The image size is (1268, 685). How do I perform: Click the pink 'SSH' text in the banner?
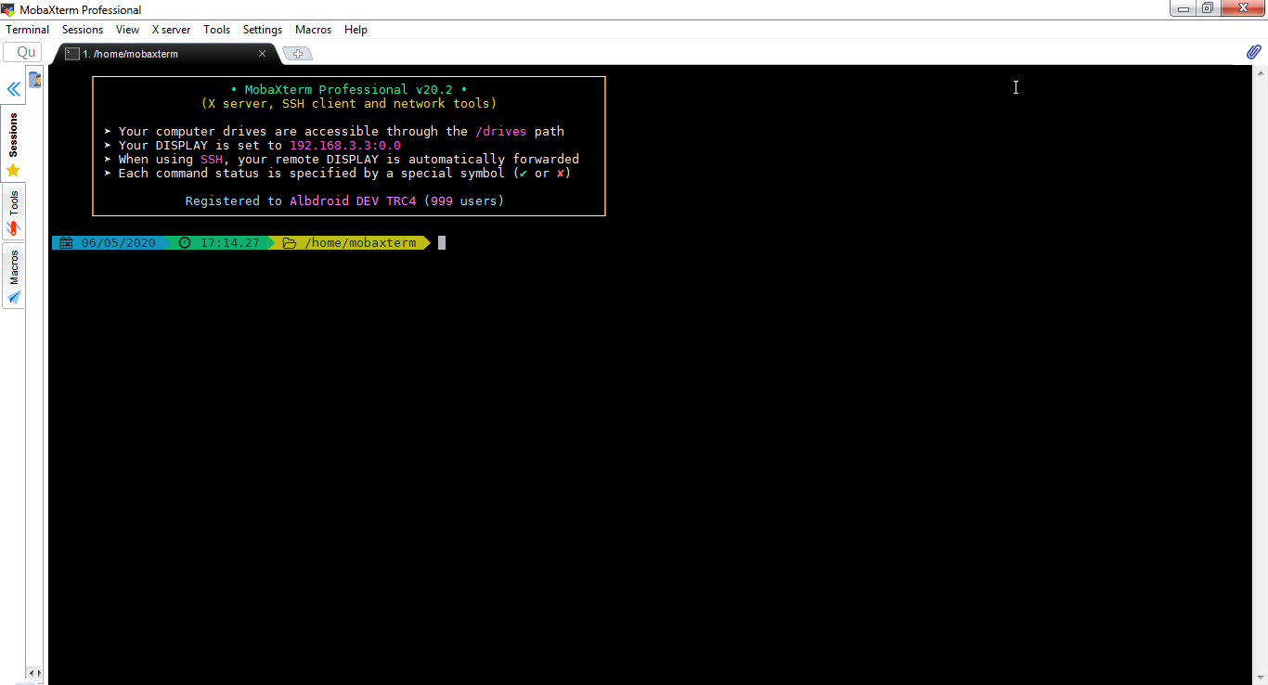click(212, 160)
